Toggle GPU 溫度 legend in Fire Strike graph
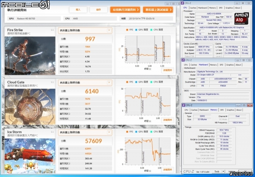The image size is (255, 177). (142, 30)
